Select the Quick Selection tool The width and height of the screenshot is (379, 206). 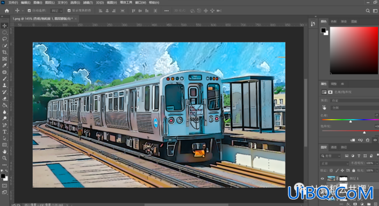(4, 46)
